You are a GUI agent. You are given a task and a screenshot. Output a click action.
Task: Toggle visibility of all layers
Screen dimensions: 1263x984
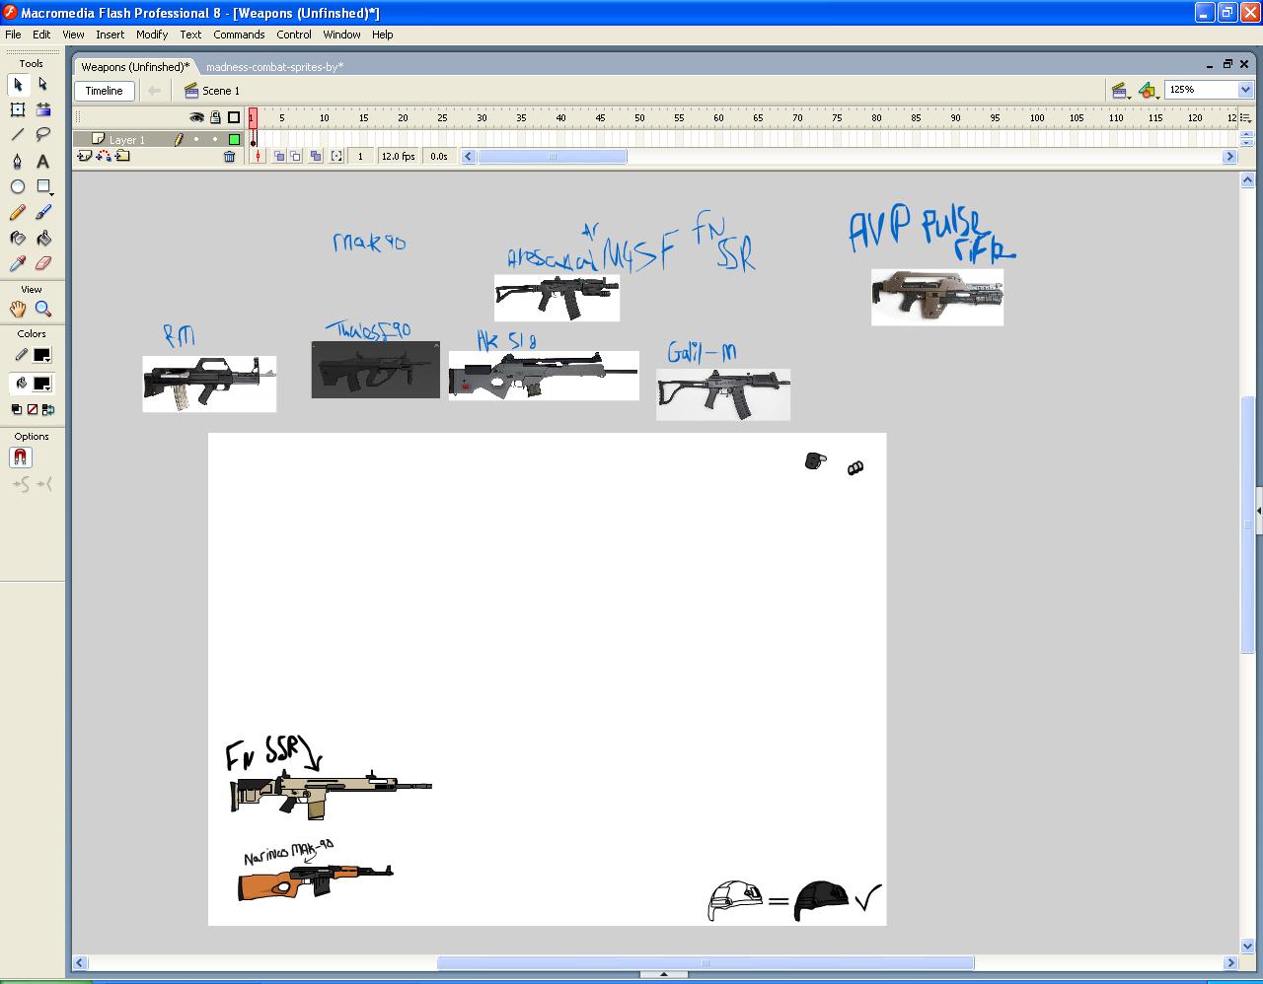click(196, 117)
